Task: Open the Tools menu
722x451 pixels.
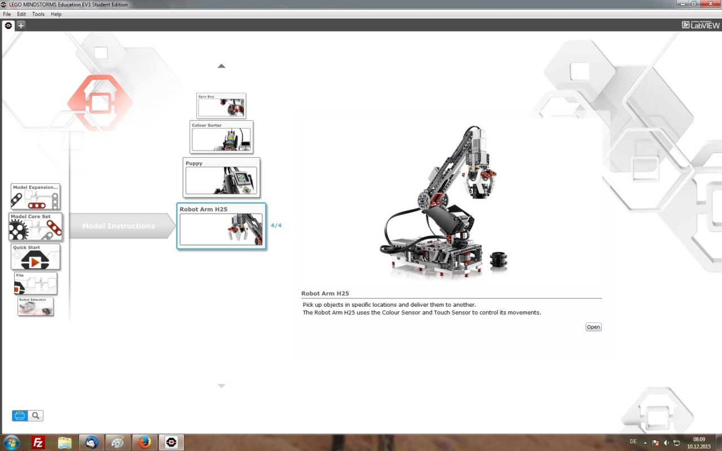Action: point(38,14)
